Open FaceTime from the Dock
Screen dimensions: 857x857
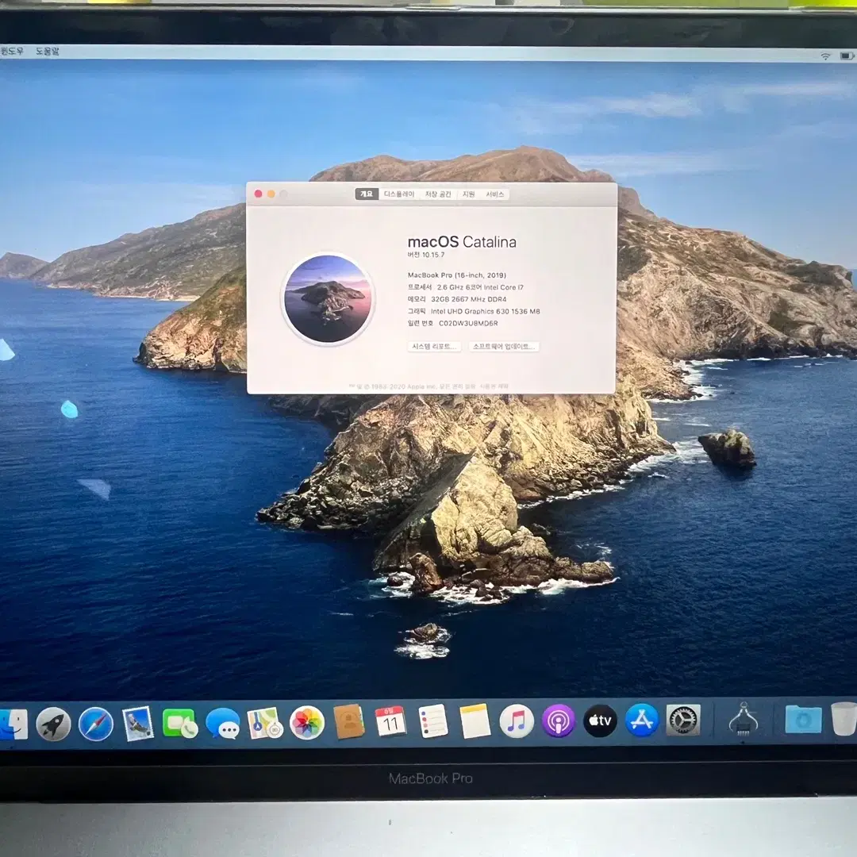point(179,723)
